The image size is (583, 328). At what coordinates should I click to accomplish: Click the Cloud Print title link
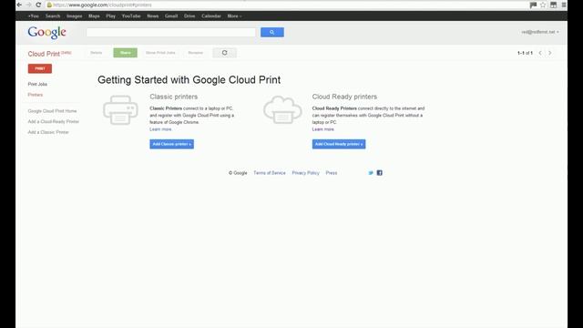click(44, 54)
